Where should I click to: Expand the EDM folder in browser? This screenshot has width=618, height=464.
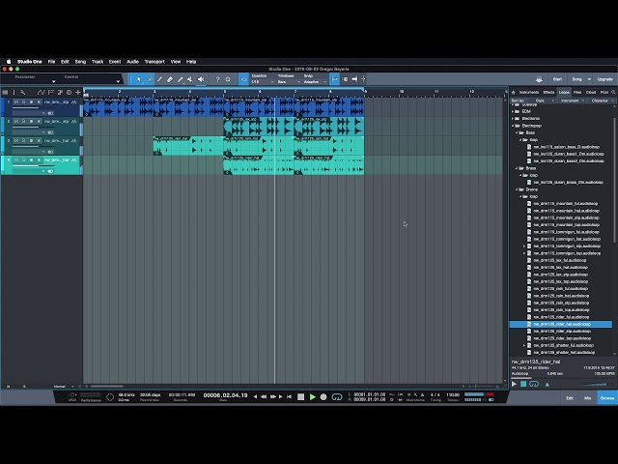point(513,112)
